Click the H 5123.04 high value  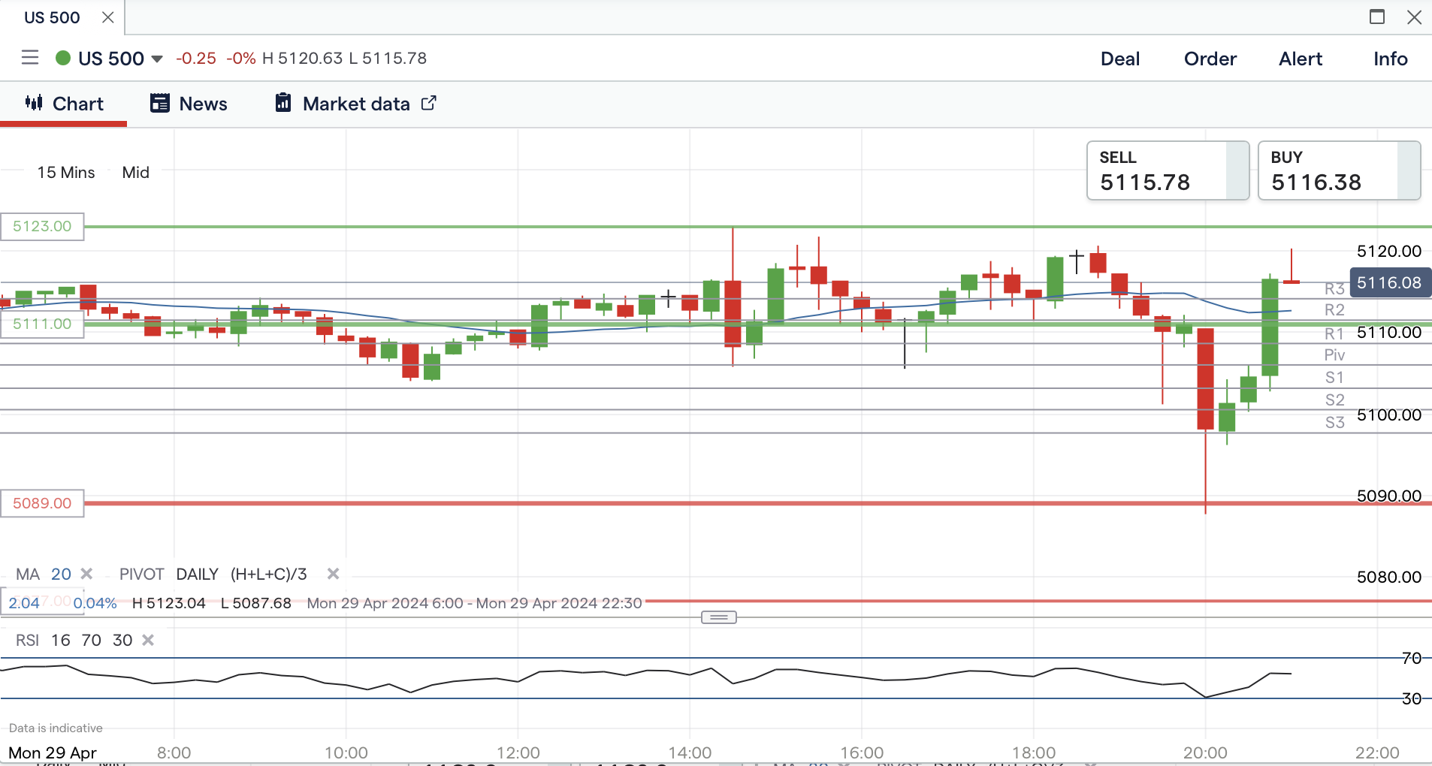(169, 603)
